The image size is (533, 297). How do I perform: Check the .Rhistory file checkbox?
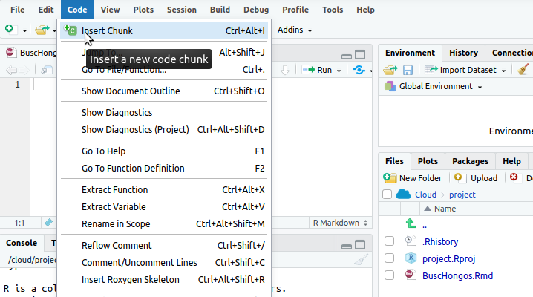tap(389, 241)
